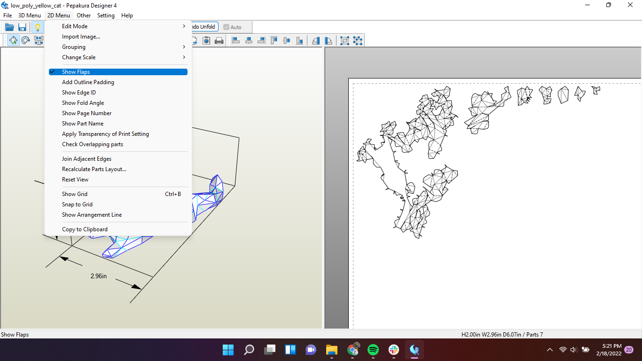Open the print dialog from toolbar
This screenshot has width=642, height=361.
click(219, 40)
